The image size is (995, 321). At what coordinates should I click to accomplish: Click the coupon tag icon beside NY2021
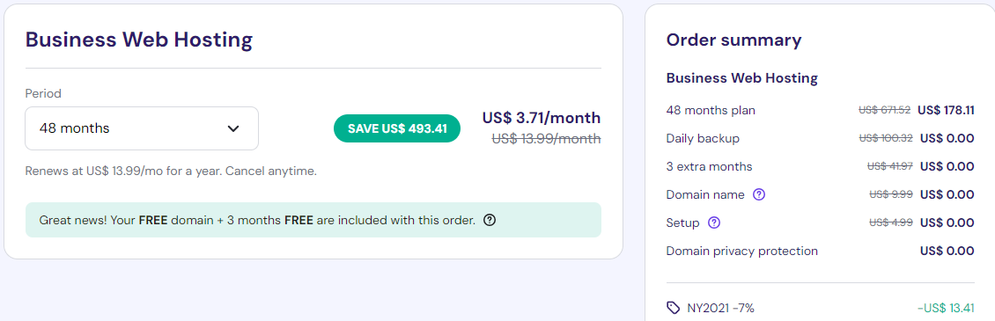tap(674, 308)
